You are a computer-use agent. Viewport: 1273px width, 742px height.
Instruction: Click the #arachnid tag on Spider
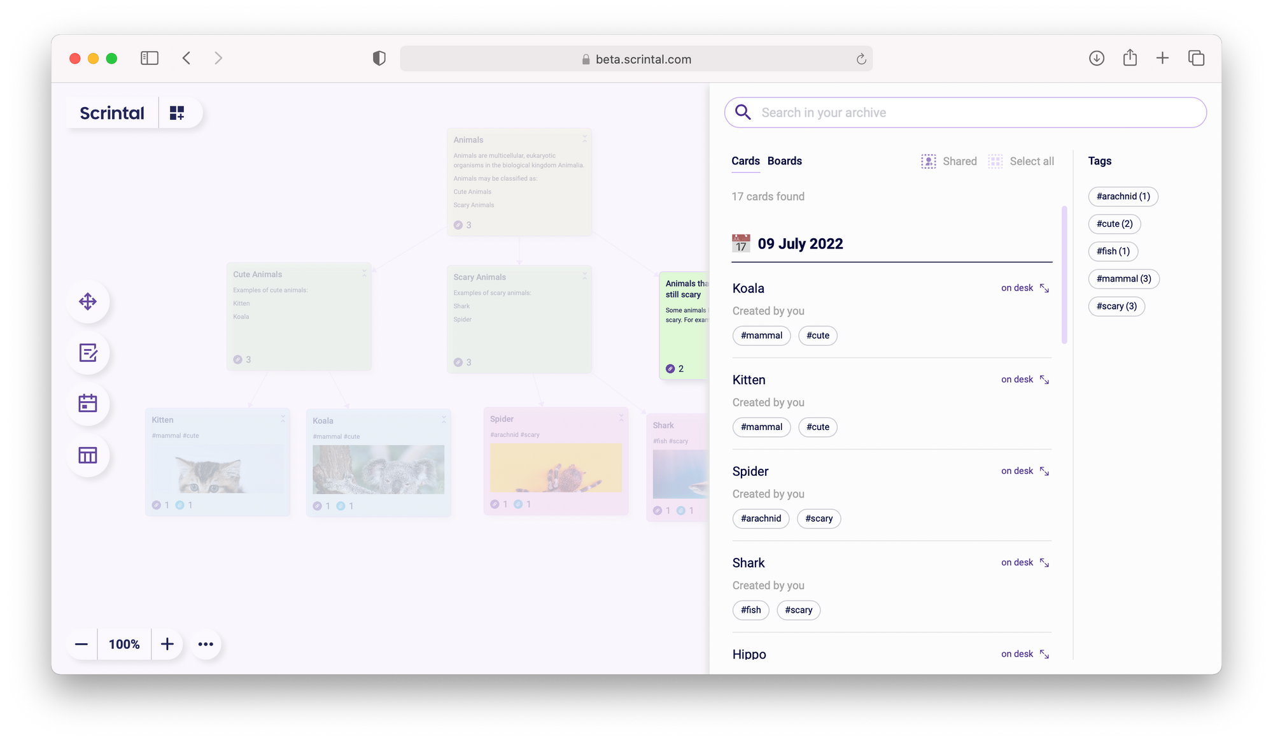tap(761, 518)
